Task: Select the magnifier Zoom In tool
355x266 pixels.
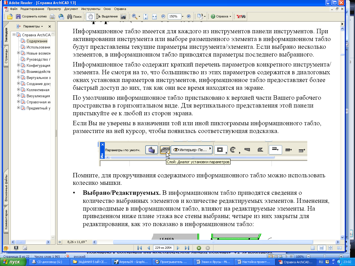Action: click(134, 17)
